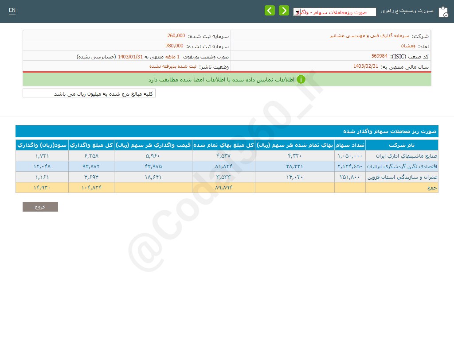The width and height of the screenshot is (454, 340).
Task: Click the unregistered capital value 780,000
Action: click(x=174, y=46)
